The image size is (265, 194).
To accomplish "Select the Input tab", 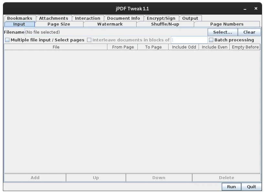I will (x=19, y=24).
